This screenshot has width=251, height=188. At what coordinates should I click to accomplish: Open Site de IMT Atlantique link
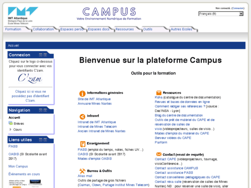(94, 99)
